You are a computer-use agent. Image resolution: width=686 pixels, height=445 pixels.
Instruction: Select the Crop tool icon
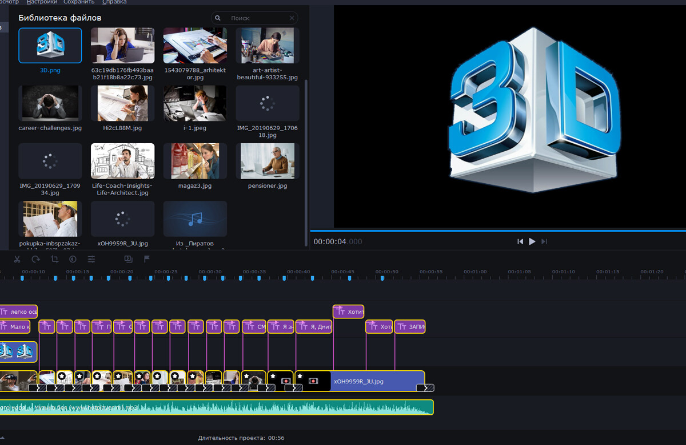[x=54, y=259]
